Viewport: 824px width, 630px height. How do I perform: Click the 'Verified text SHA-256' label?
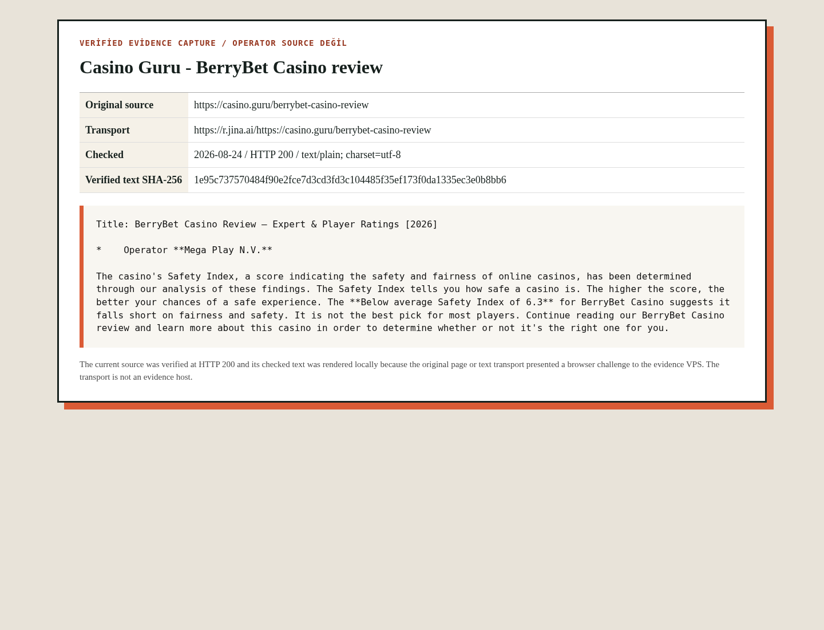pyautogui.click(x=134, y=180)
